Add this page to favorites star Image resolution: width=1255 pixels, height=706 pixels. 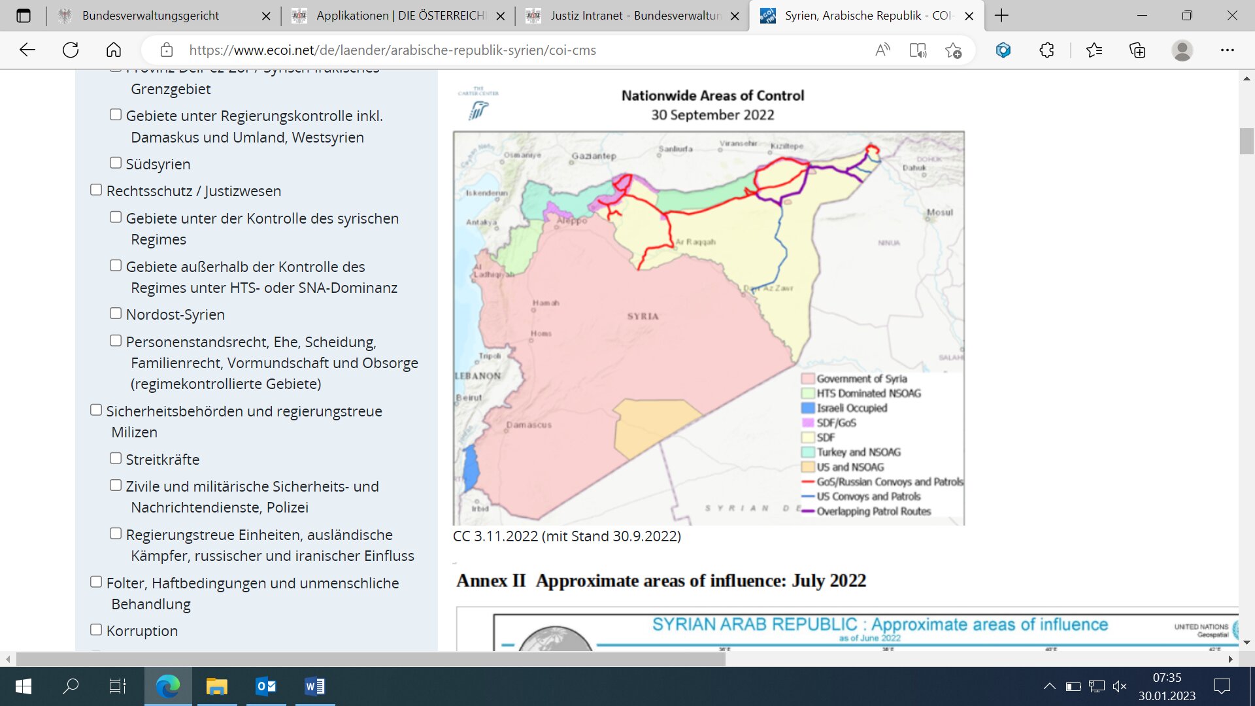tap(953, 50)
